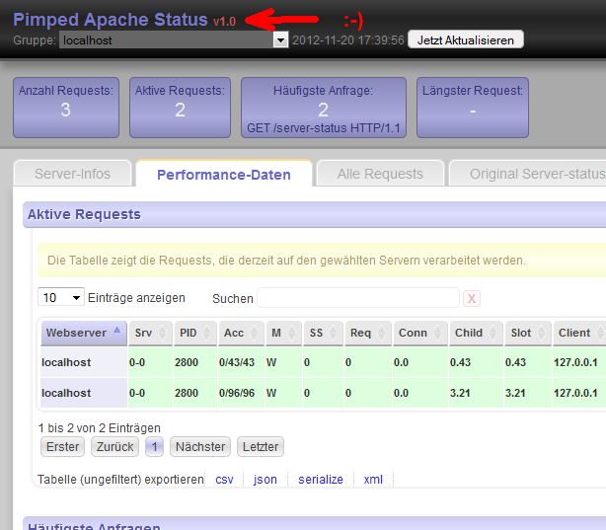Sort table by Slot column
Image resolution: width=606 pixels, height=530 pixels.
point(528,333)
